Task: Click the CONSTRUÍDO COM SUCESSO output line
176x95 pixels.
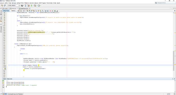Action: click(21, 85)
